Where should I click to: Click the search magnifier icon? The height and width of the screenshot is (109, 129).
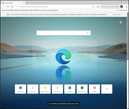click(x=87, y=33)
